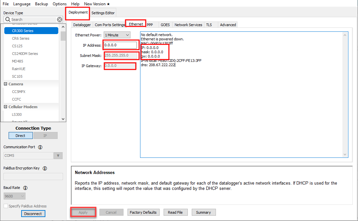
Task: Collapse the Camera device group
Action: point(6,84)
